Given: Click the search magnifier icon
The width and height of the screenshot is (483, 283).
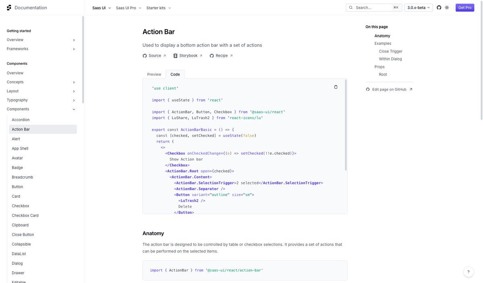Looking at the screenshot, I should [x=351, y=8].
